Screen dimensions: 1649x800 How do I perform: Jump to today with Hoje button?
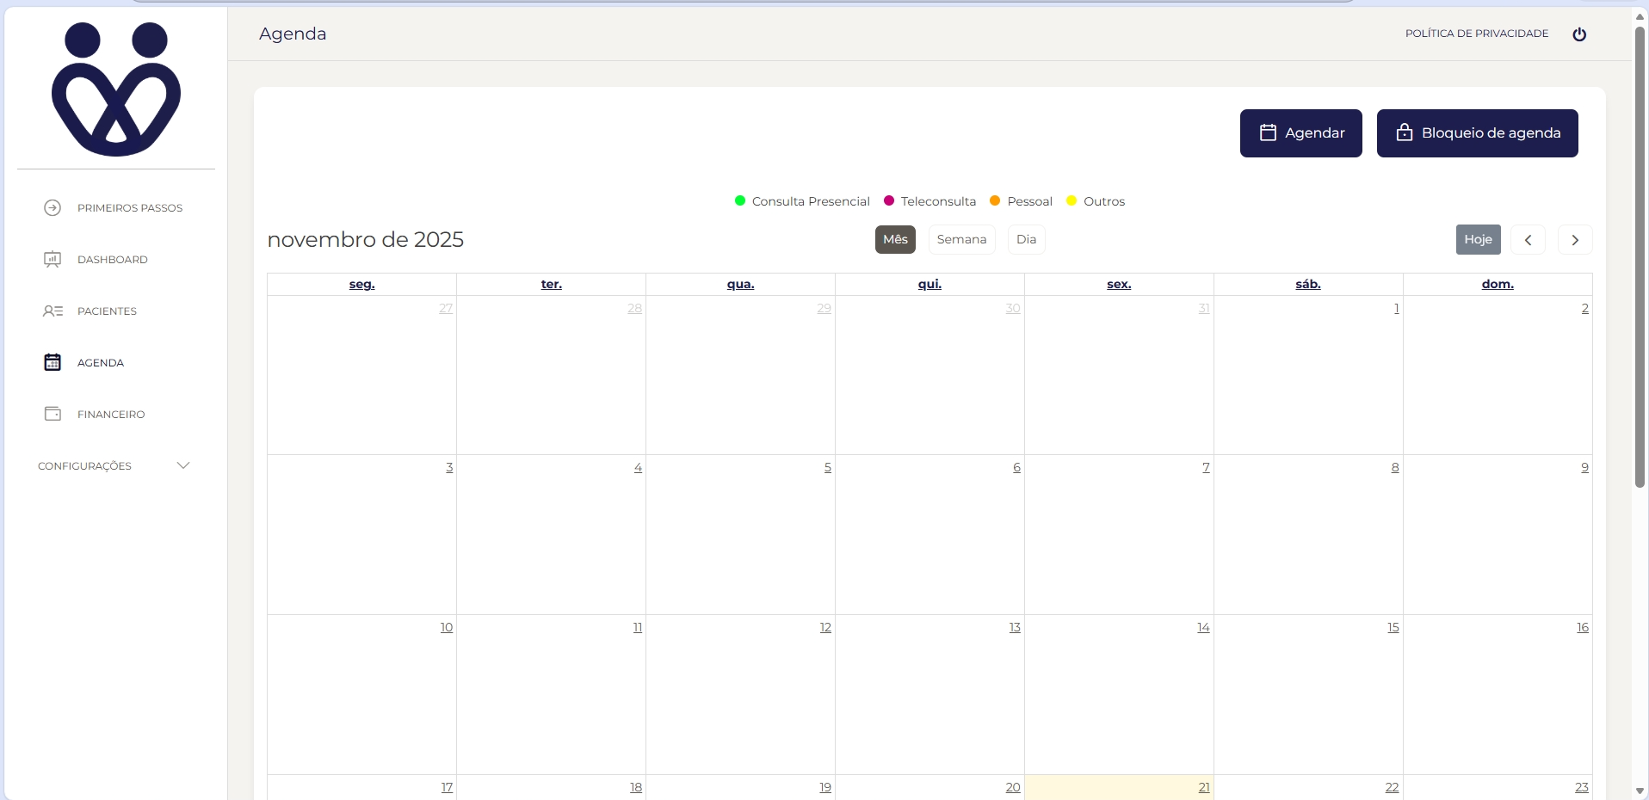click(x=1478, y=240)
